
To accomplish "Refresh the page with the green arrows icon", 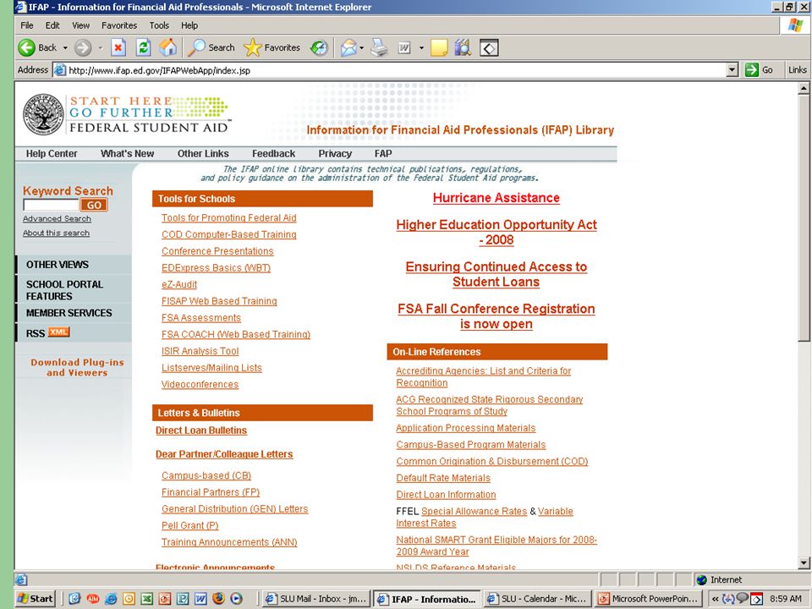I will (x=144, y=47).
